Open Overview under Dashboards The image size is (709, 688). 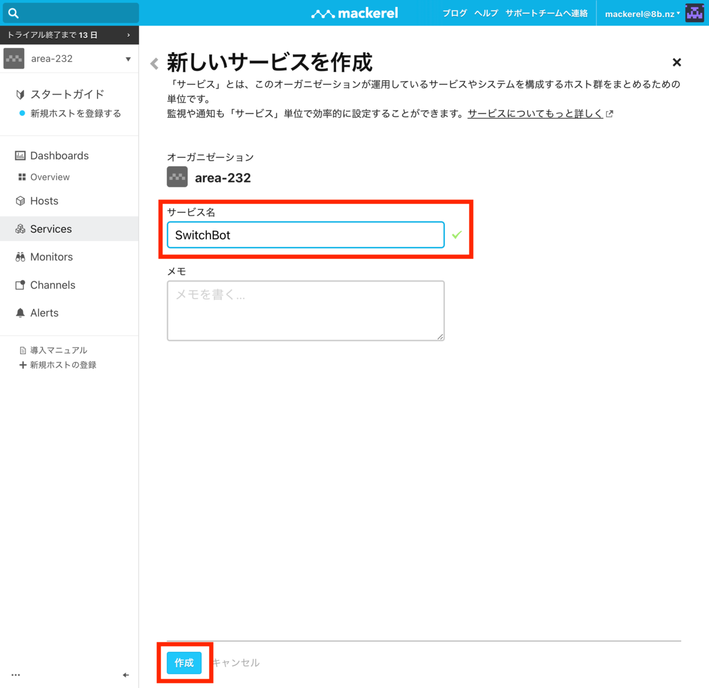[x=50, y=177]
